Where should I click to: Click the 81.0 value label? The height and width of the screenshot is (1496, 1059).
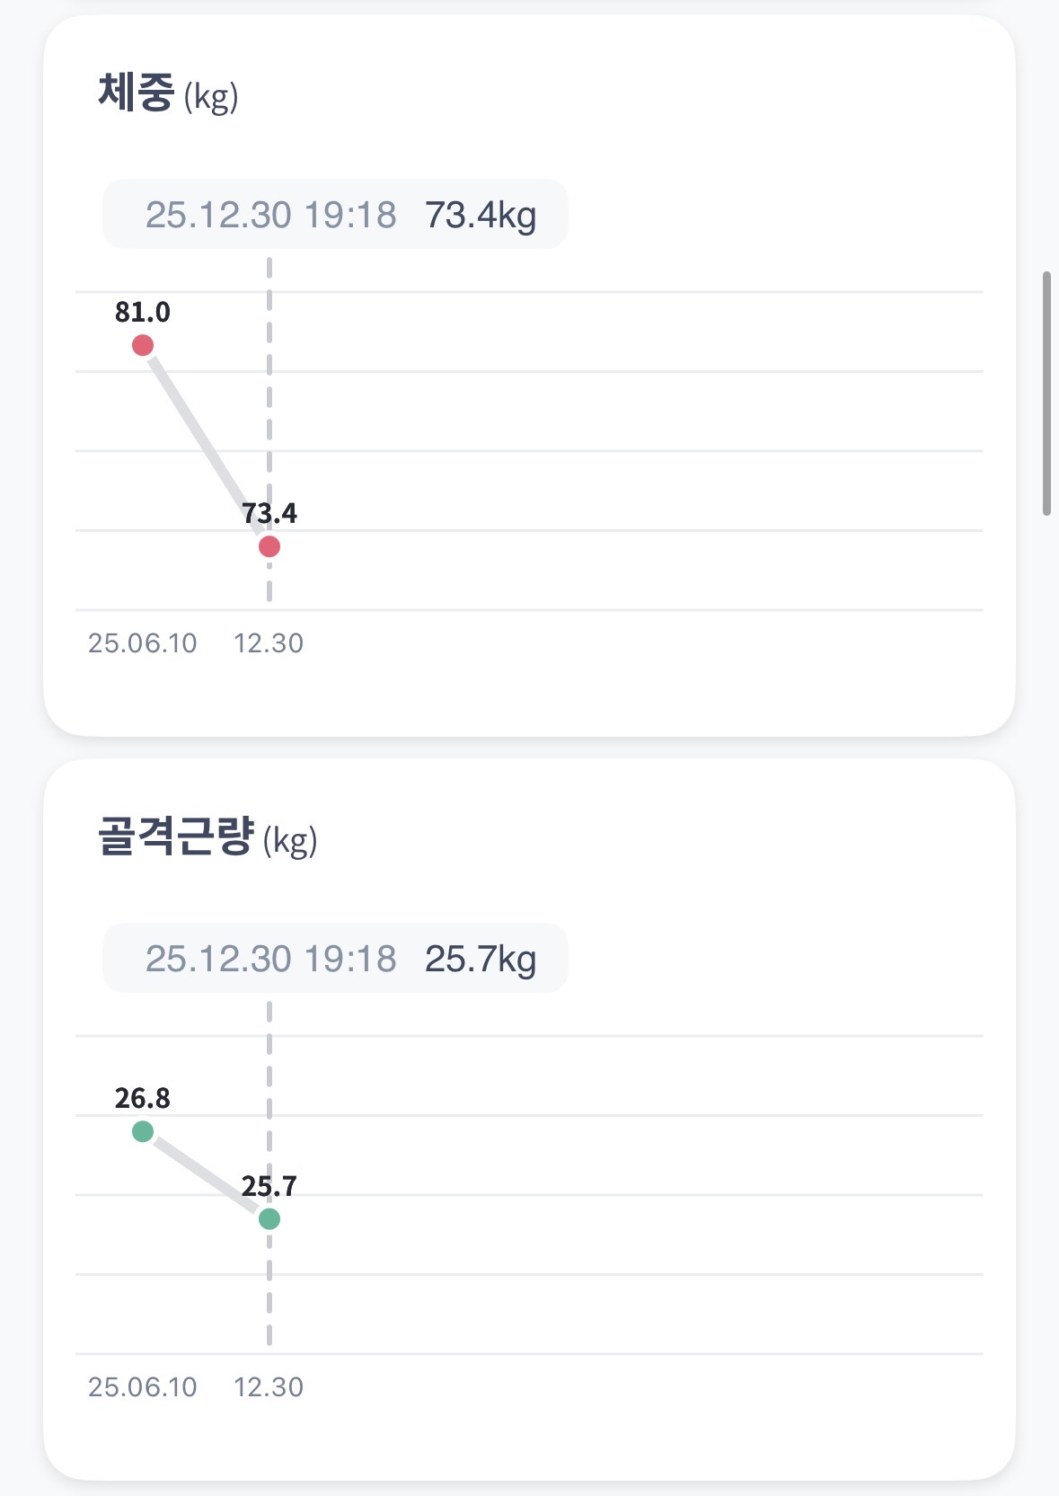(142, 313)
